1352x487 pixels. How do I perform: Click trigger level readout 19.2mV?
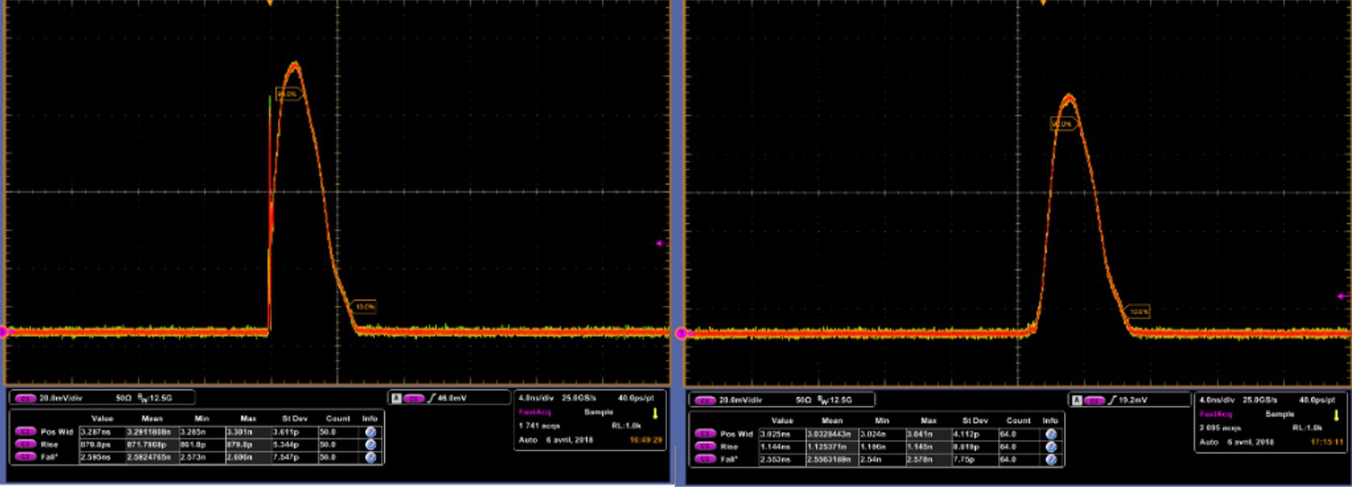click(x=1133, y=400)
